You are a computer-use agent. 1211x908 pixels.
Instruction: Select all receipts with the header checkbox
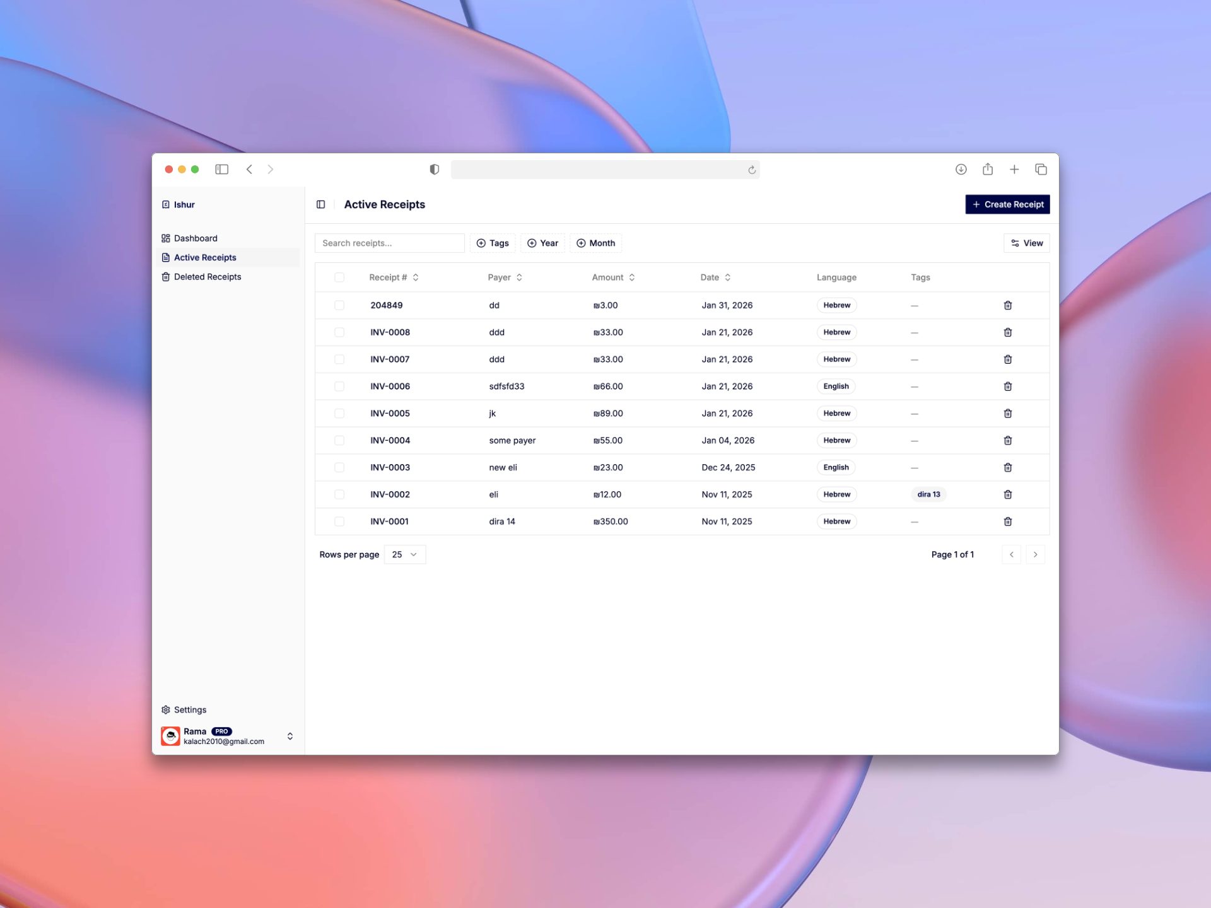coord(340,277)
